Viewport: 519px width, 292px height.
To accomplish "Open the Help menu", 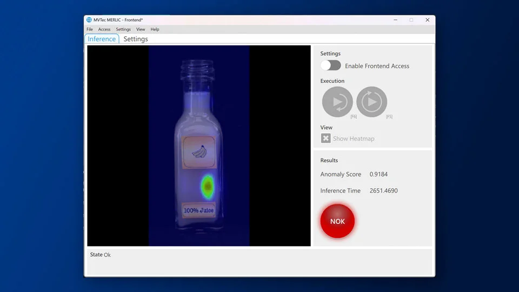I will (x=155, y=29).
